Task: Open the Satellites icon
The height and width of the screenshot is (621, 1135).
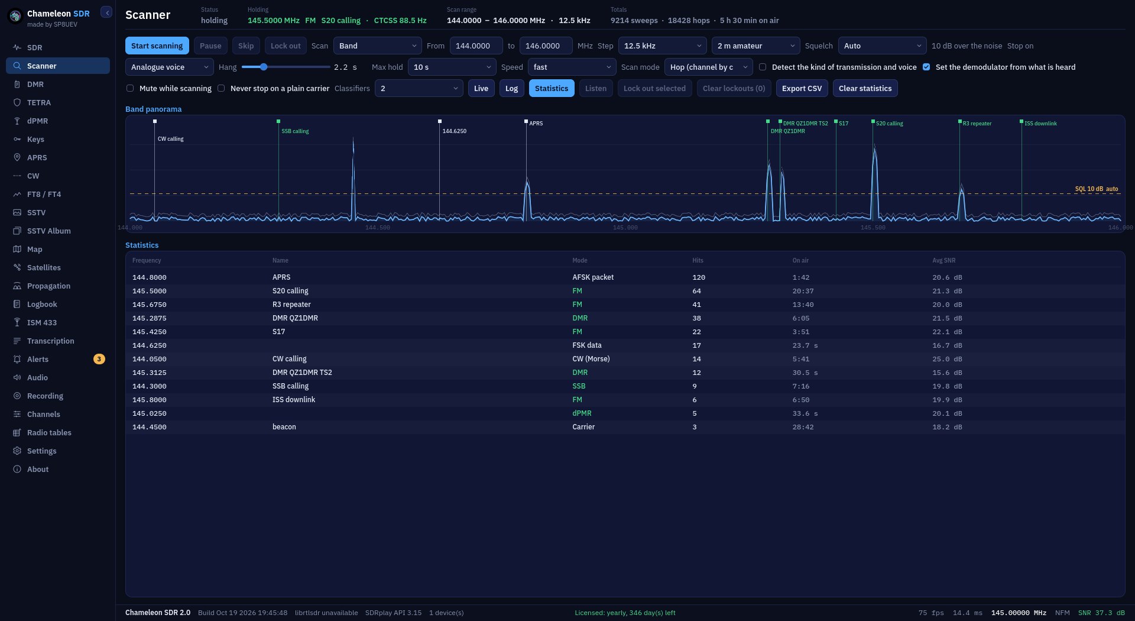Action: click(17, 267)
